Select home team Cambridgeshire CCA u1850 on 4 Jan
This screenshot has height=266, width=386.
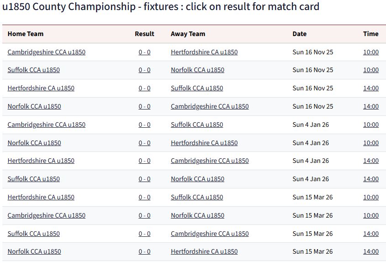(46, 125)
